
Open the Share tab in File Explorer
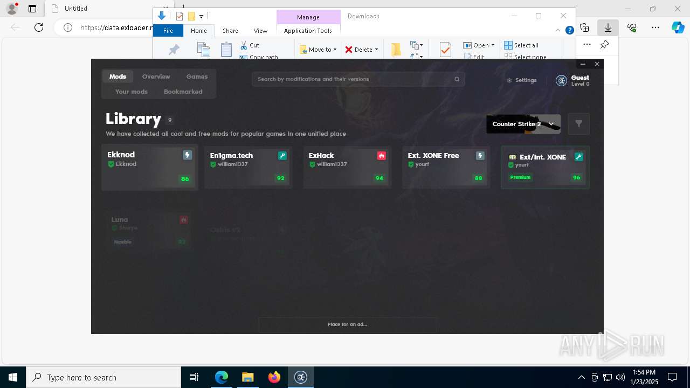tap(230, 31)
